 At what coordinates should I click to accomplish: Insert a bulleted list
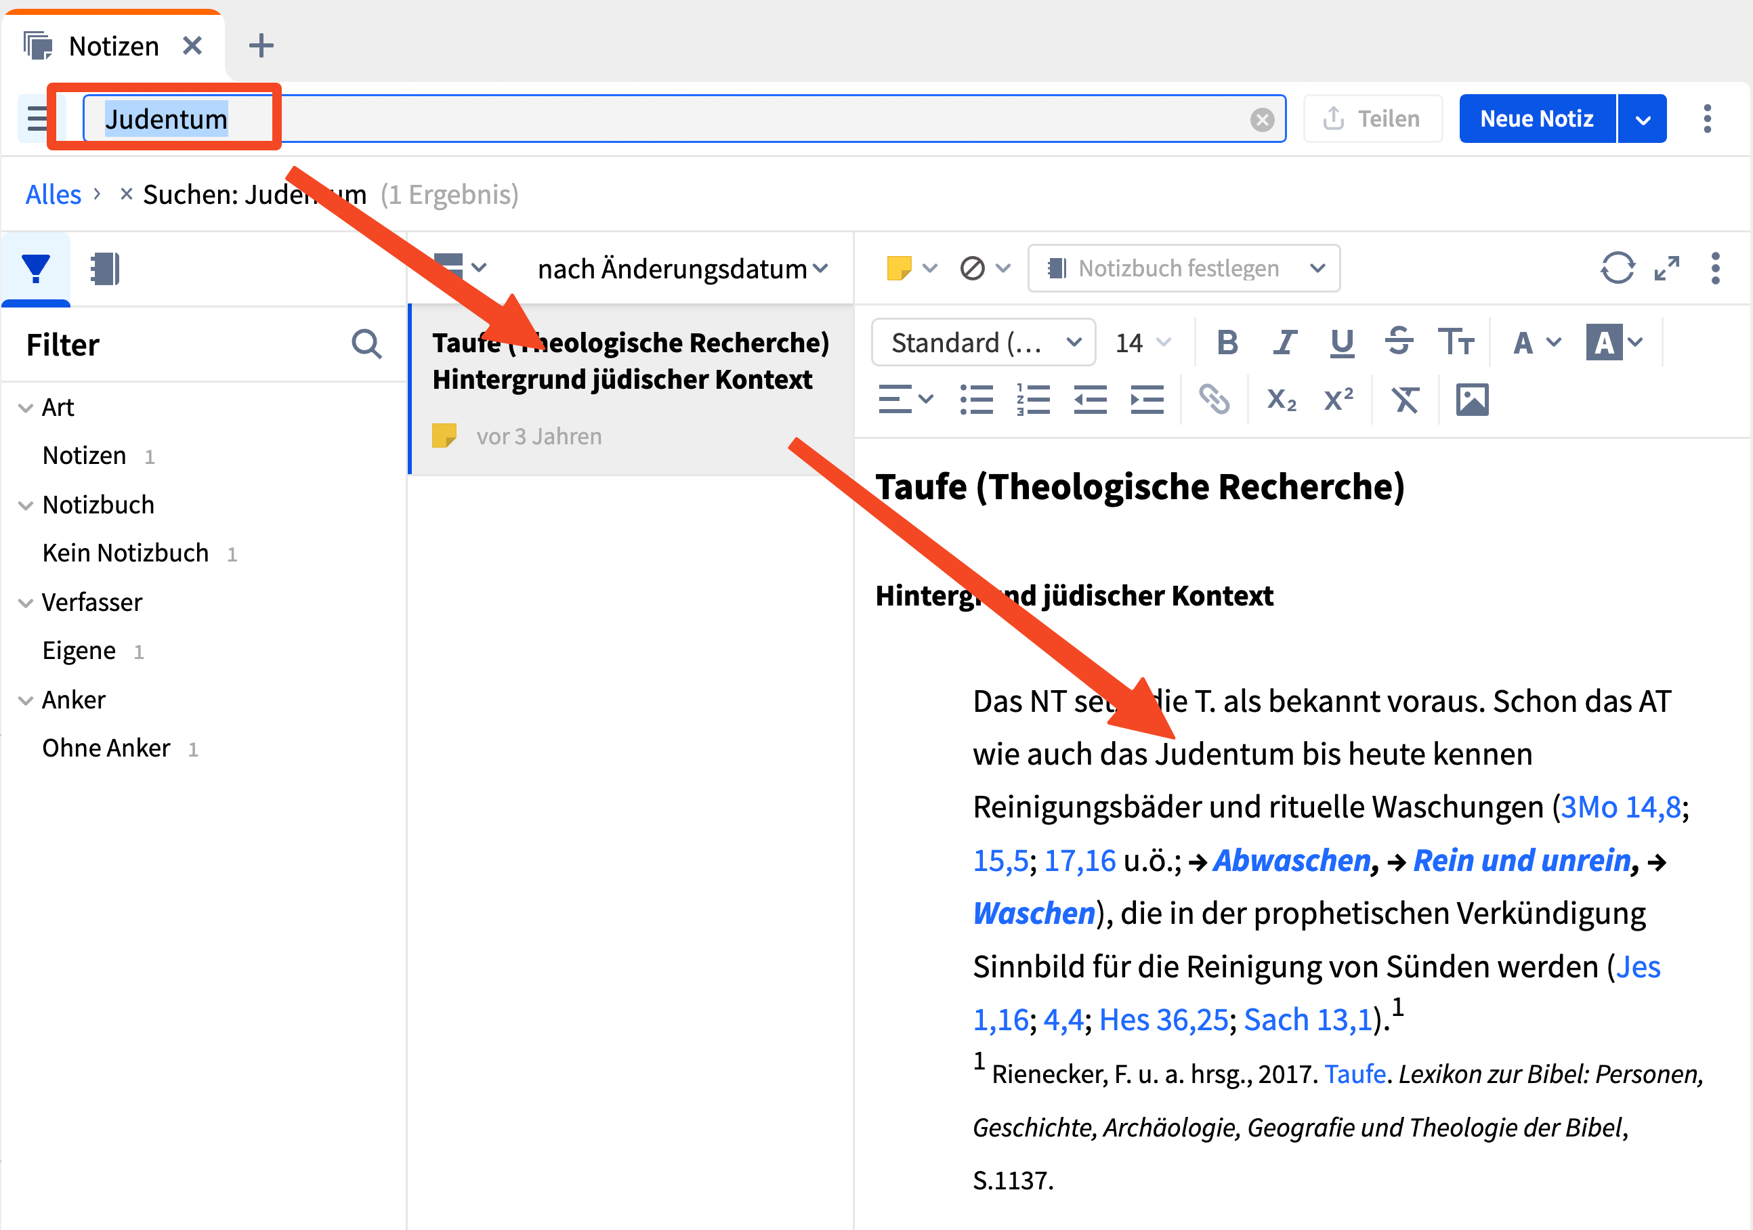tap(977, 400)
